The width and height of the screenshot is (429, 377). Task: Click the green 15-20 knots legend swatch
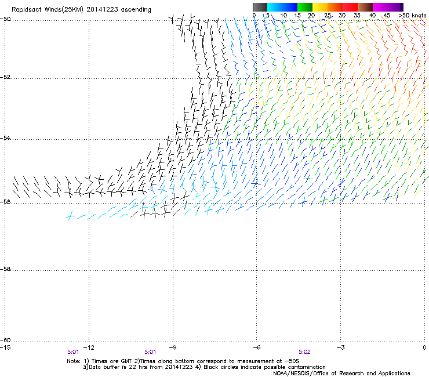305,7
